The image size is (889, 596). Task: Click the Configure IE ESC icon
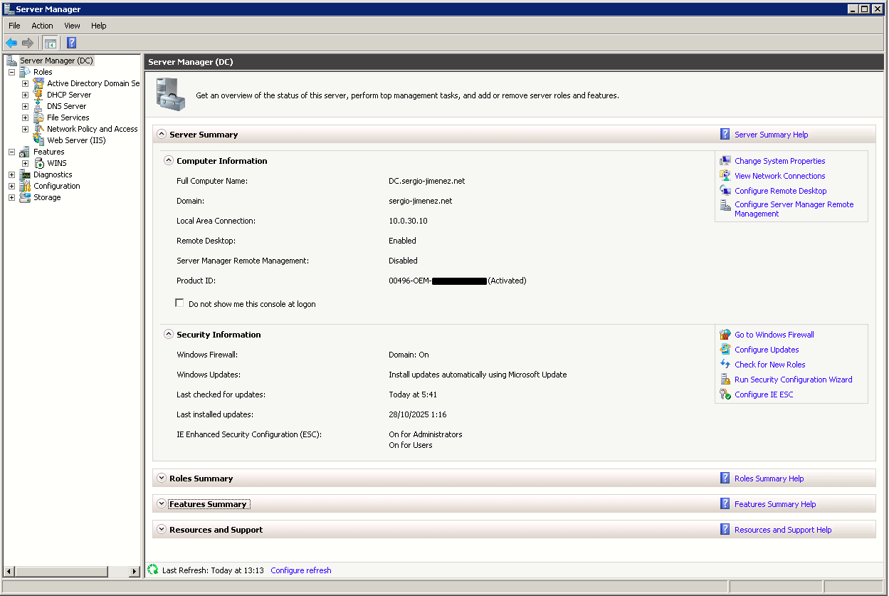725,394
